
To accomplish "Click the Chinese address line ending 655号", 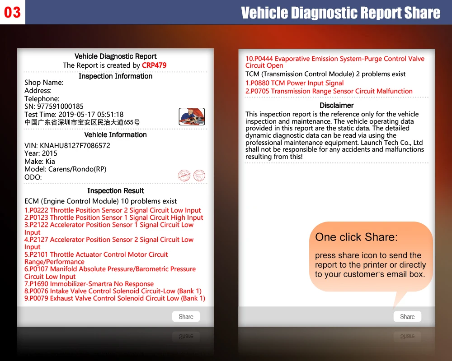I will coord(82,122).
